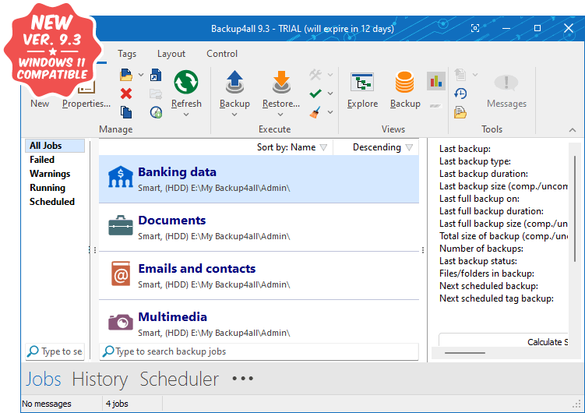The width and height of the screenshot is (585, 413).
Task: Click the tag filter 'Type to se' search field
Action: [x=55, y=351]
